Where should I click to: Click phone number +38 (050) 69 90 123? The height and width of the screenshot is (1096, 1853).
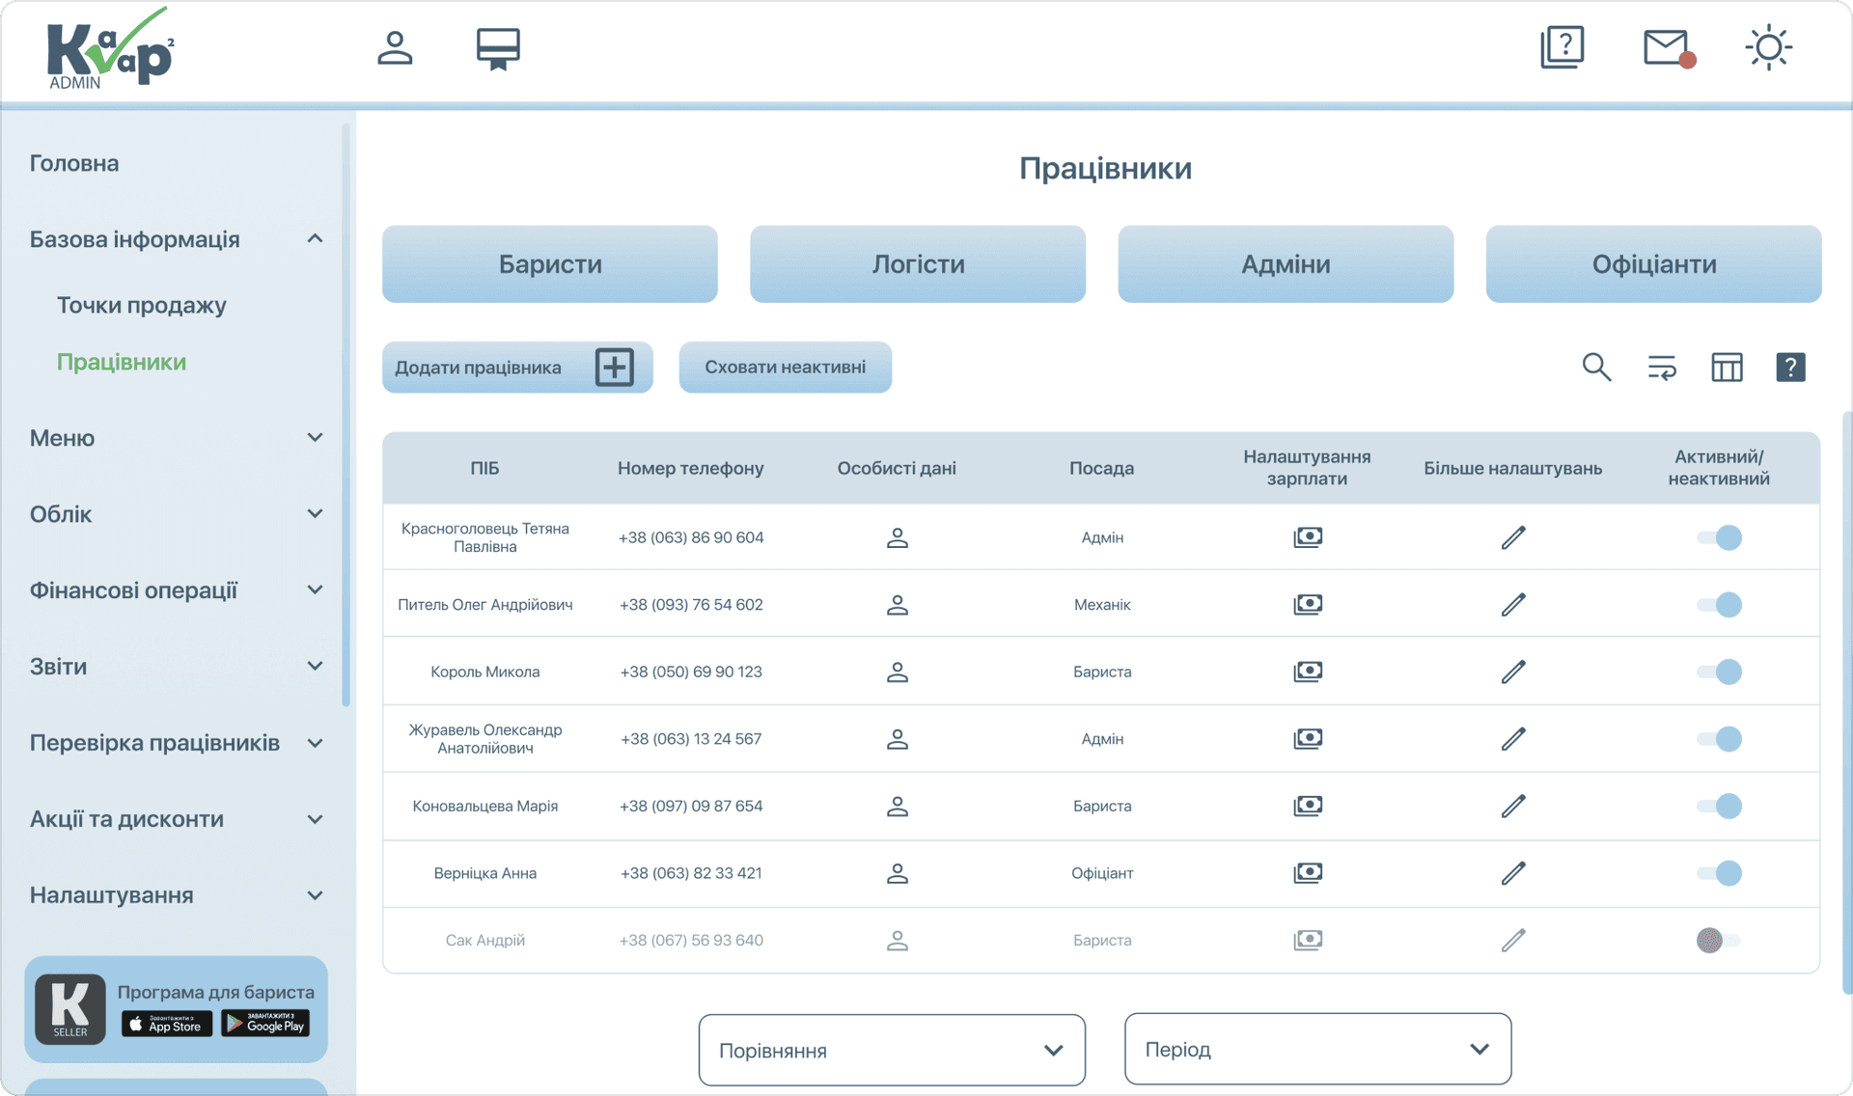point(691,671)
